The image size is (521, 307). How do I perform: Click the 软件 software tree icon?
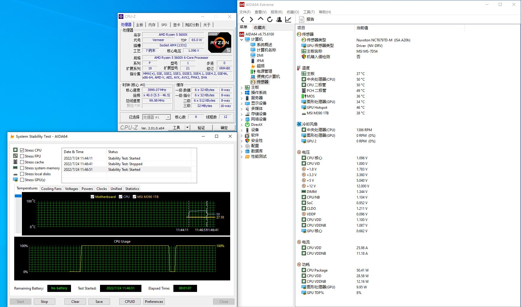pyautogui.click(x=247, y=135)
